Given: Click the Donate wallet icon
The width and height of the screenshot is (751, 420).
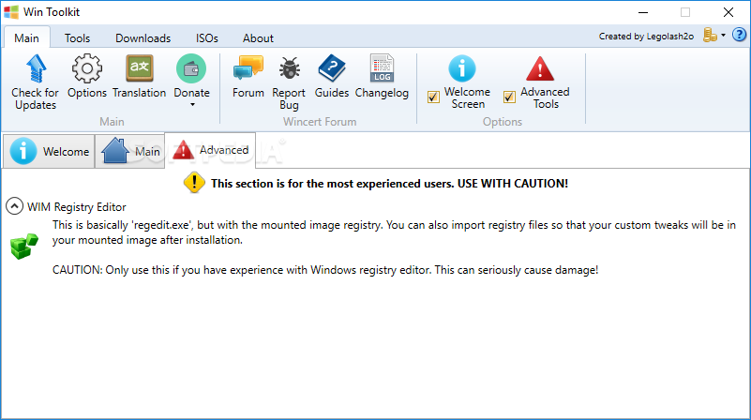Looking at the screenshot, I should tap(191, 68).
